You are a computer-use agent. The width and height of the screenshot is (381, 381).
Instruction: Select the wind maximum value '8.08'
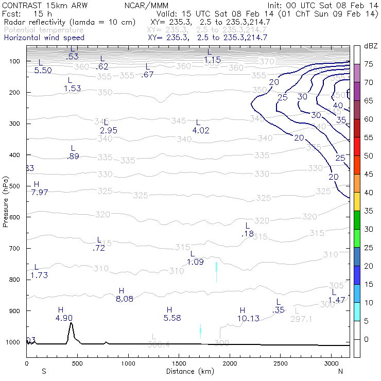[125, 299]
